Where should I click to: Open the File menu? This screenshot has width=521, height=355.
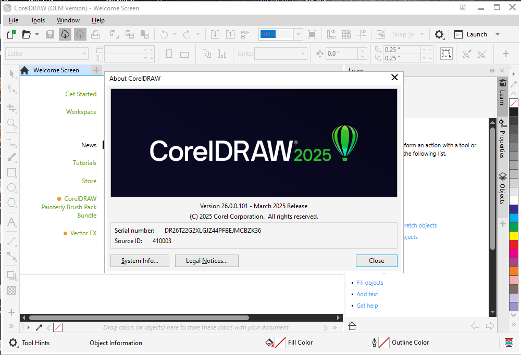coord(14,20)
